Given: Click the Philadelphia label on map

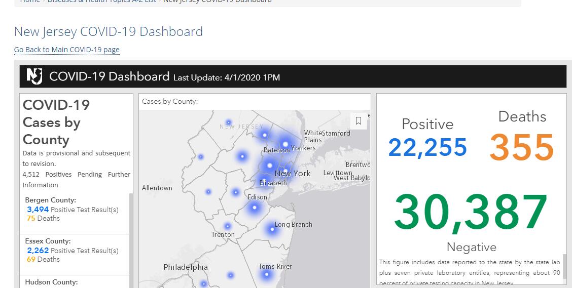Looking at the screenshot, I should tap(186, 267).
